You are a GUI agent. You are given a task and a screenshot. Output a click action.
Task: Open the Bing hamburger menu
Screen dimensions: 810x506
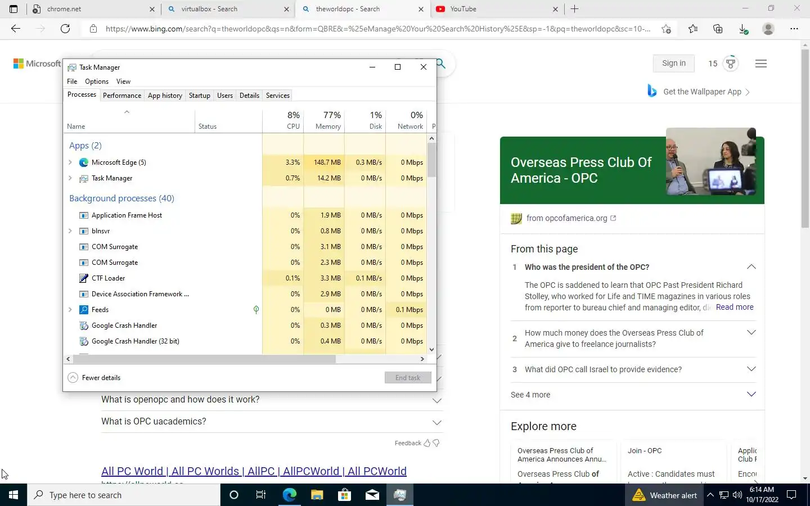click(x=761, y=64)
